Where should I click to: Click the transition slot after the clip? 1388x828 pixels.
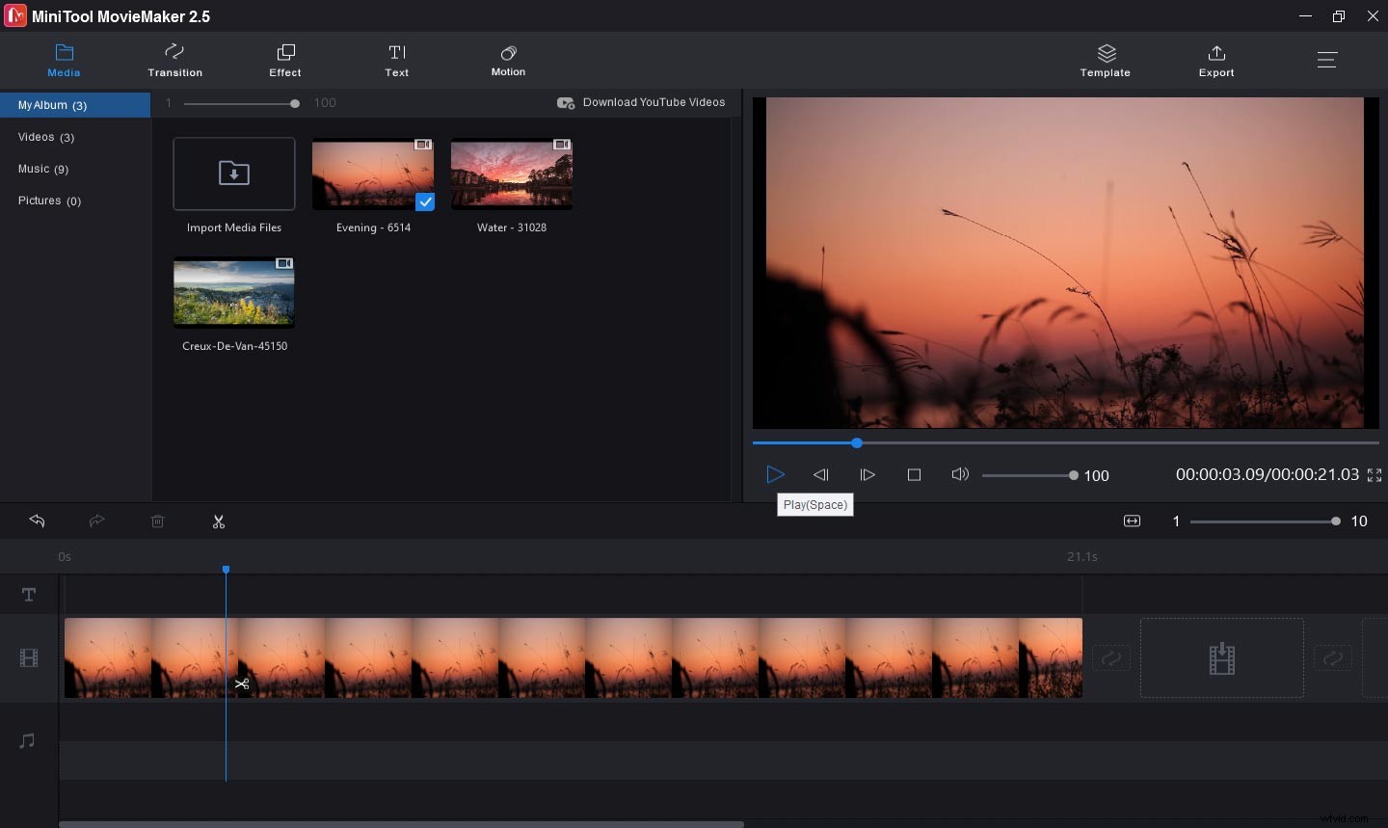point(1111,658)
